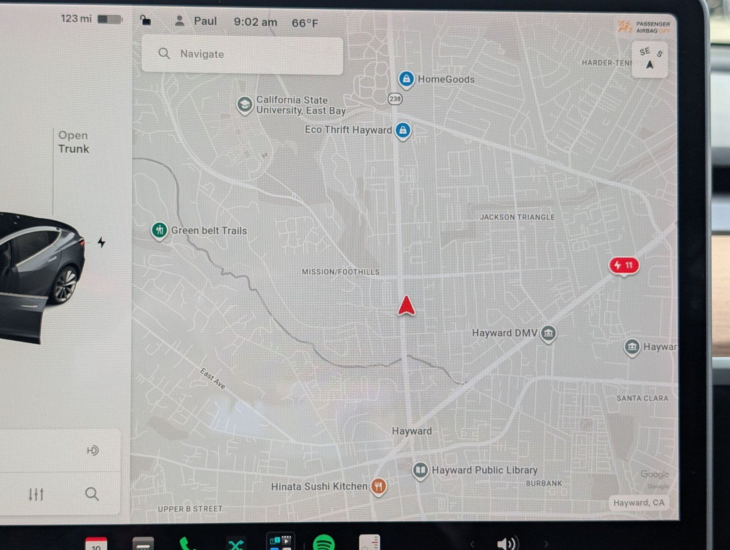The width and height of the screenshot is (730, 550).
Task: Tap the Green belt Trails label text
Action: pos(209,231)
